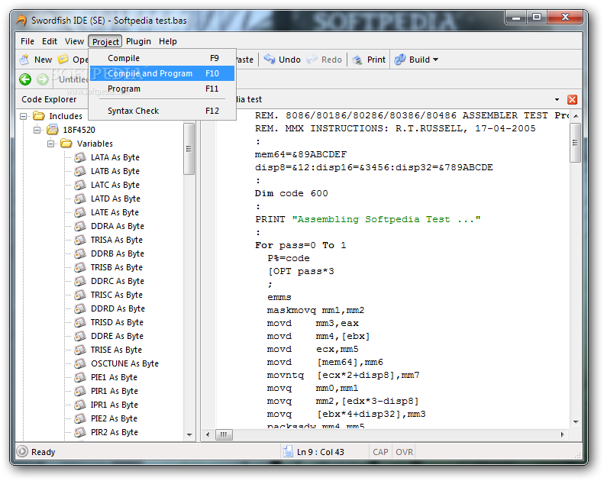
Task: Open the Edit menu
Action: pyautogui.click(x=50, y=41)
